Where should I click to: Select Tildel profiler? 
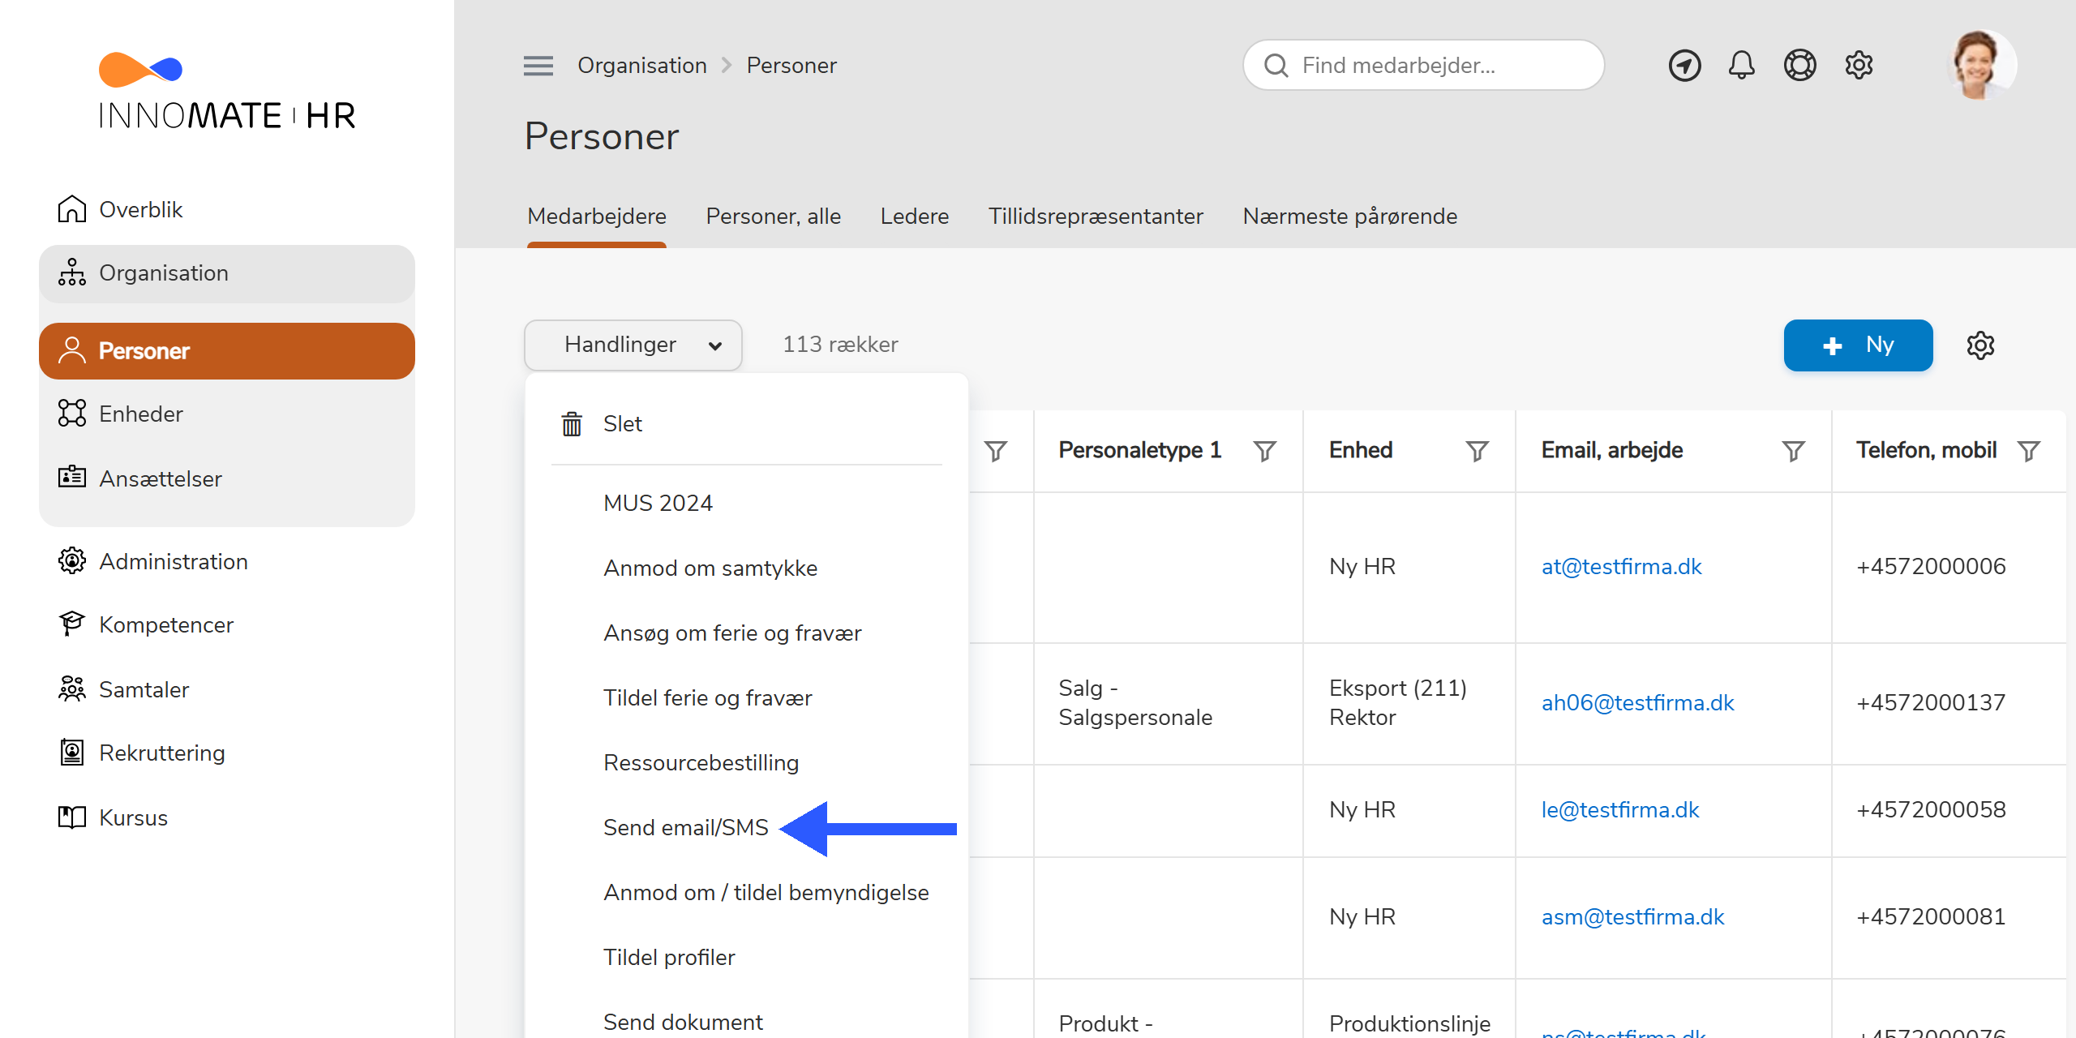click(669, 957)
